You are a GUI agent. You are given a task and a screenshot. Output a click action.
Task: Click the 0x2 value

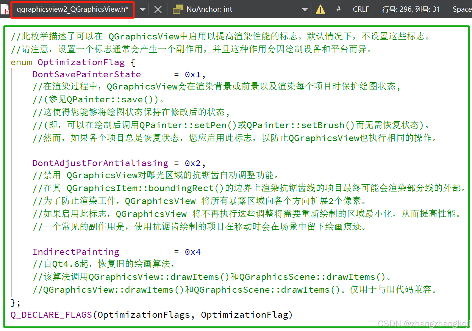coord(193,163)
